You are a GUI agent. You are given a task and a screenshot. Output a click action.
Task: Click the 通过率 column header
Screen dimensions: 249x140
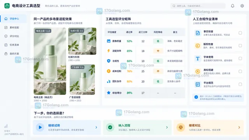pyautogui.click(x=129, y=32)
